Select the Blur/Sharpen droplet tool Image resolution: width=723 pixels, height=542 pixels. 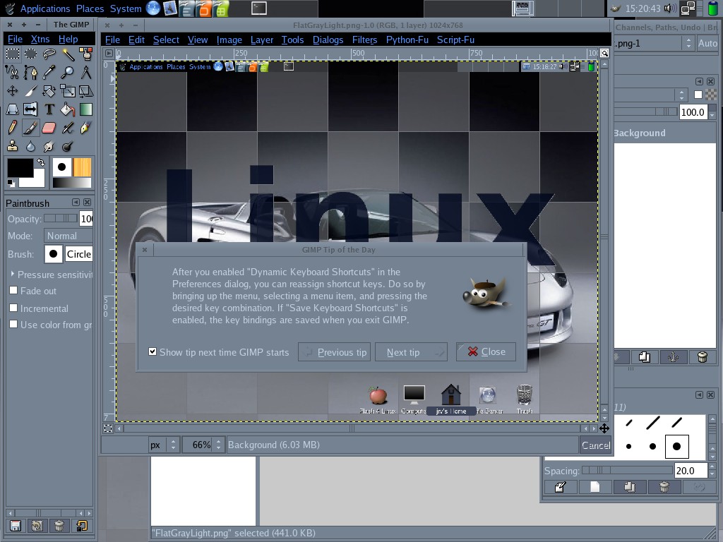[x=31, y=146]
